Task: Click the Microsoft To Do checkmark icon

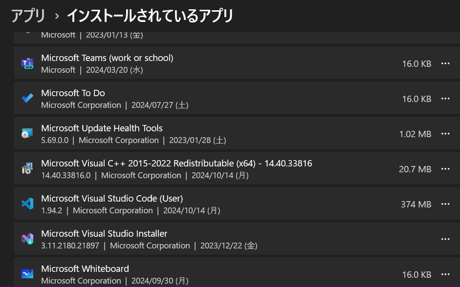Action: point(27,98)
